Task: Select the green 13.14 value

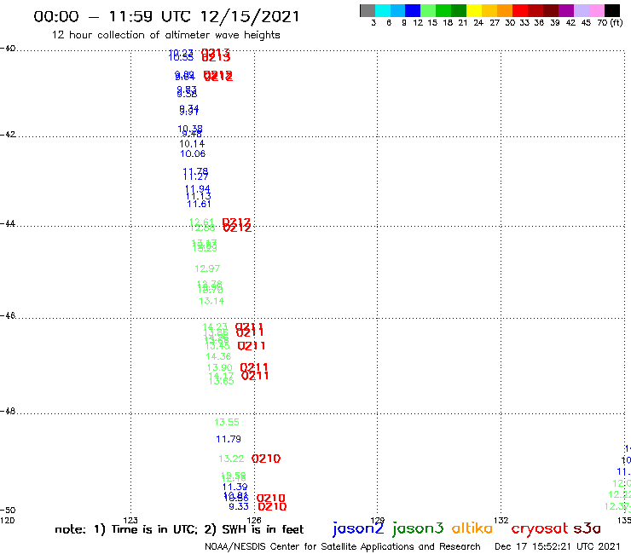Action: 211,301
